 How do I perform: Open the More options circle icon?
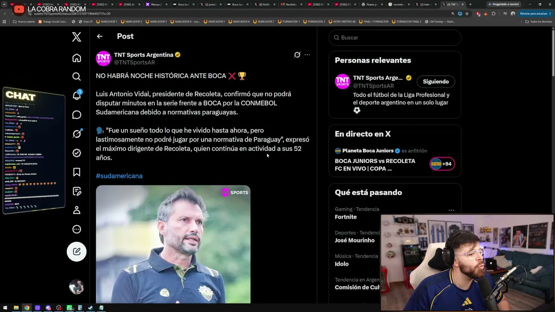[x=77, y=229]
